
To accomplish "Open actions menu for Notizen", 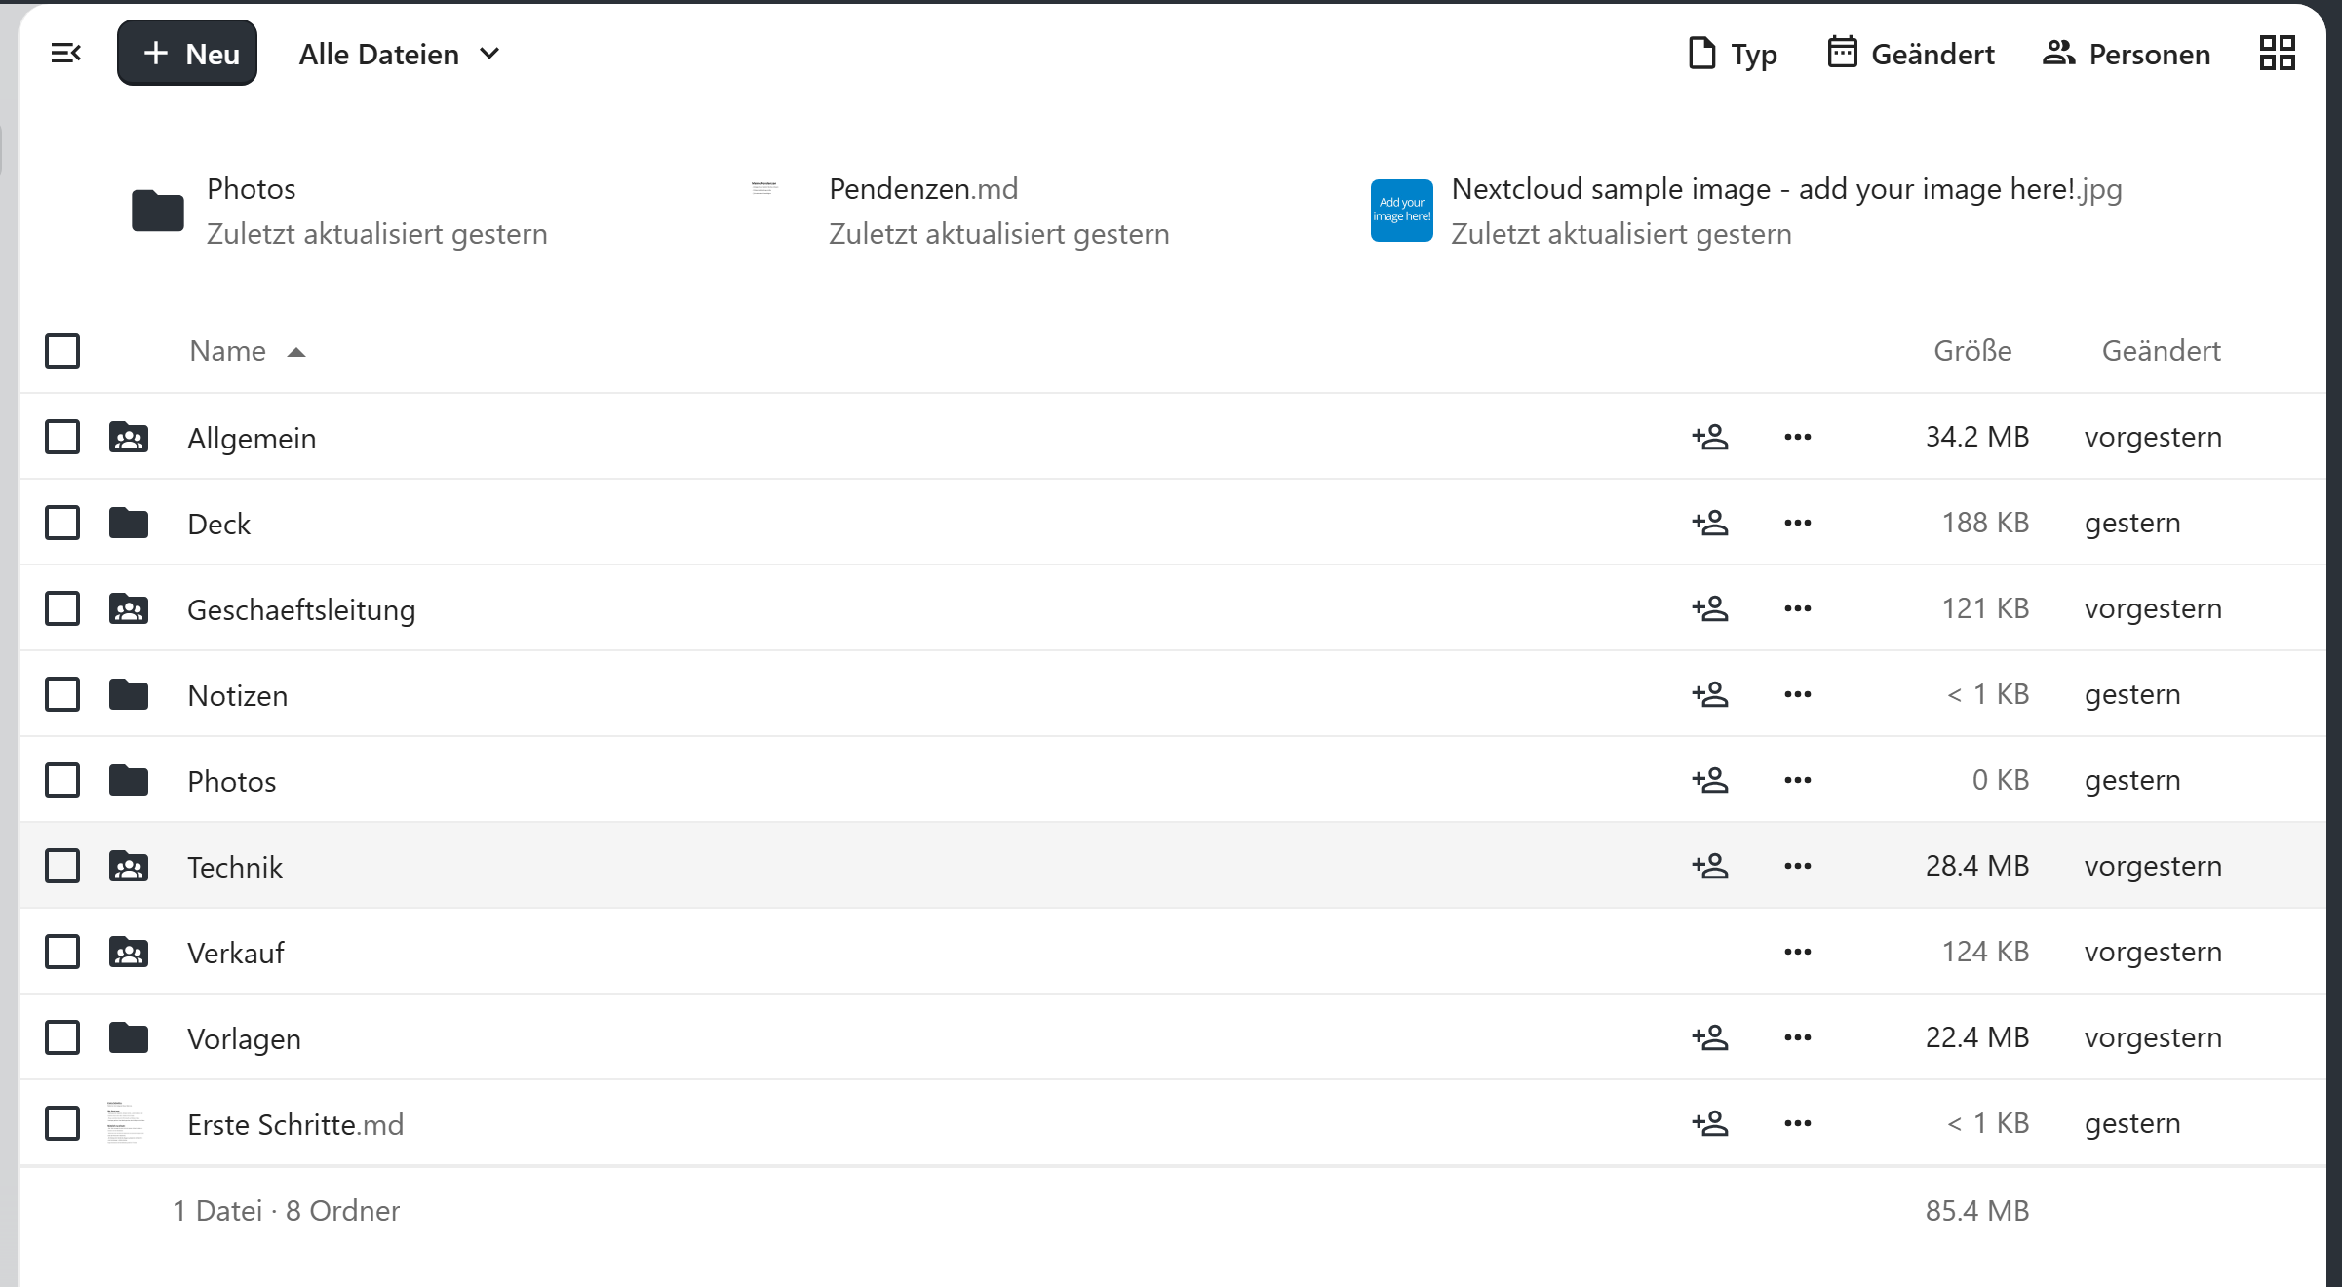I will tap(1797, 694).
